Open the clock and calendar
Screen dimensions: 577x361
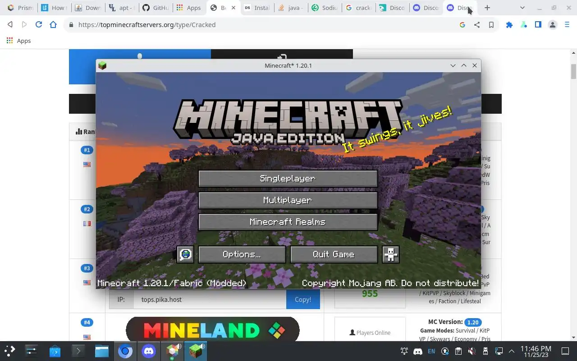pyautogui.click(x=536, y=351)
